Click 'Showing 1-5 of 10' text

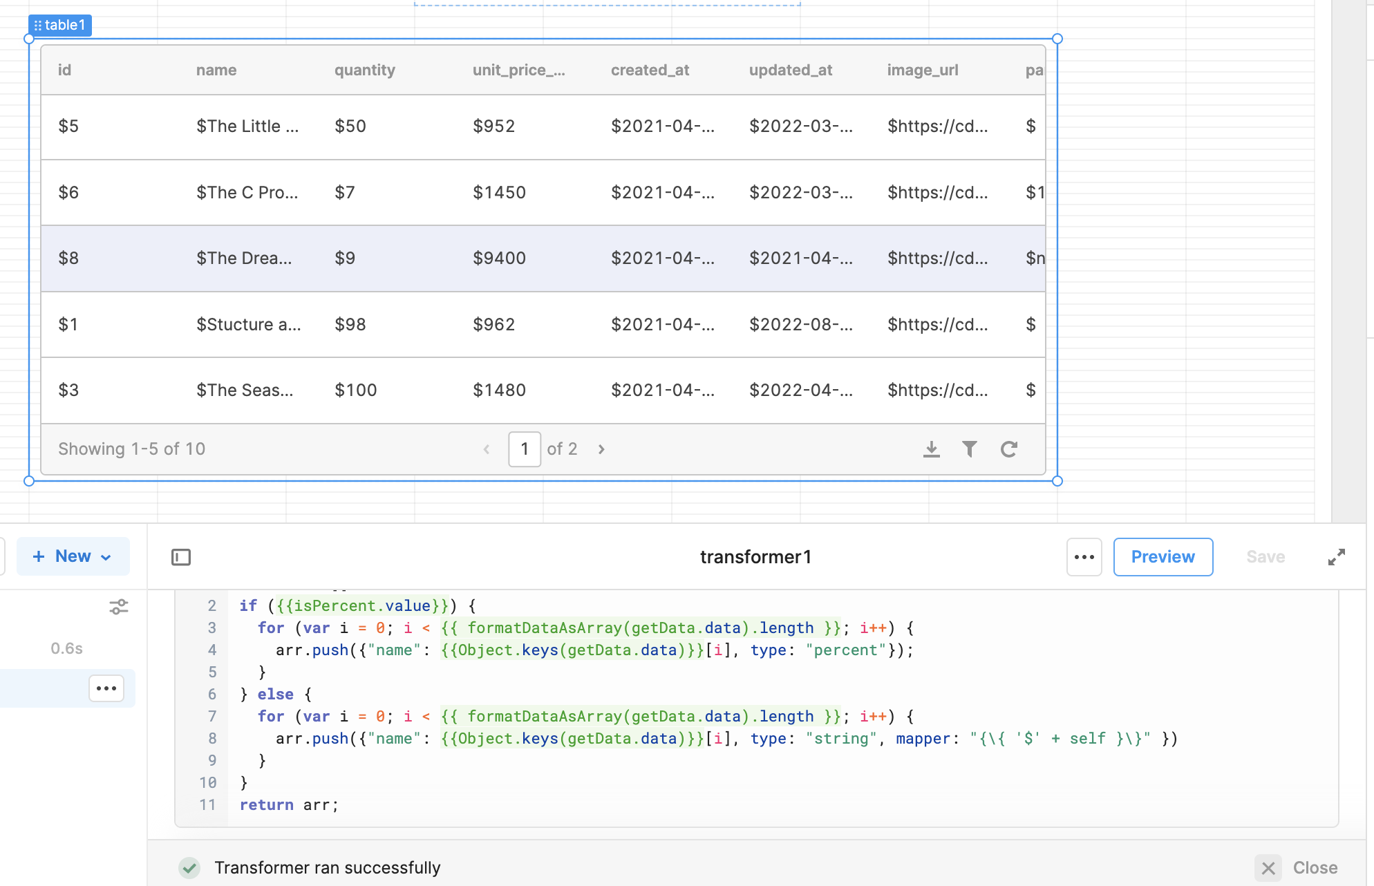pos(131,449)
